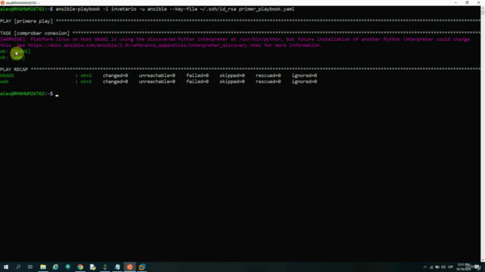
Task: Click 'rescued=0' in the bbdd1 row
Action: [268, 76]
